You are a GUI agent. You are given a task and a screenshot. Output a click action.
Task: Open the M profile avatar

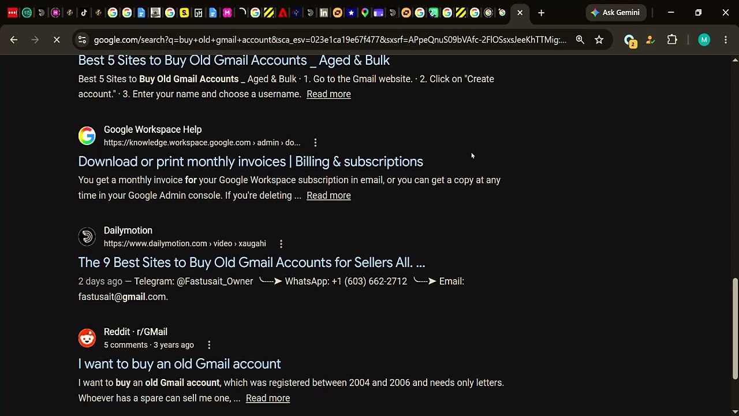pos(704,40)
